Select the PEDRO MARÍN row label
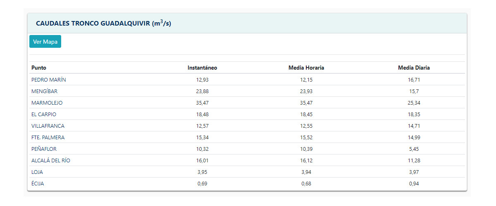The image size is (496, 206). click(48, 80)
